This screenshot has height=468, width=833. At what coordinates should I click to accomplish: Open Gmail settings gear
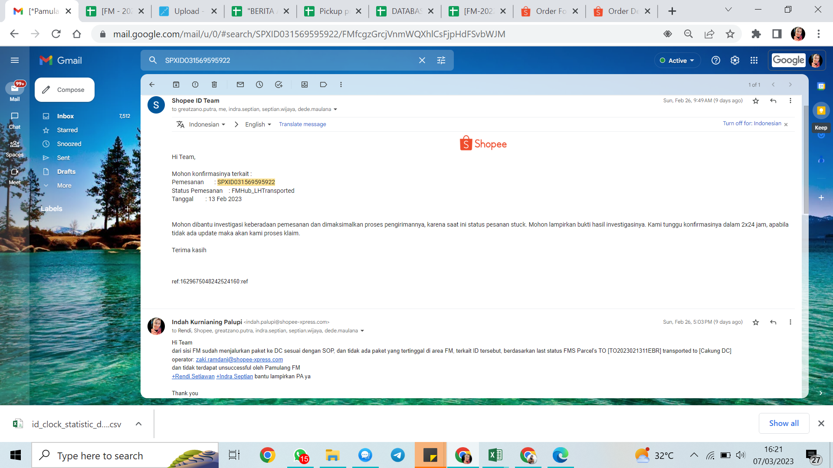click(735, 60)
